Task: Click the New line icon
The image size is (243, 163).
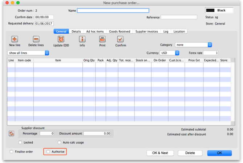Action: [x=15, y=39]
